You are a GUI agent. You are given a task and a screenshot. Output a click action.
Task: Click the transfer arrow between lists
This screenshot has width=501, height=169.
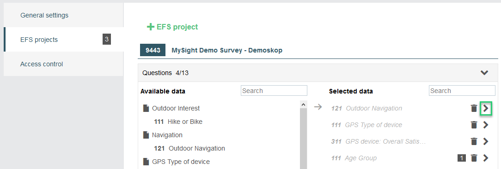coord(318,107)
